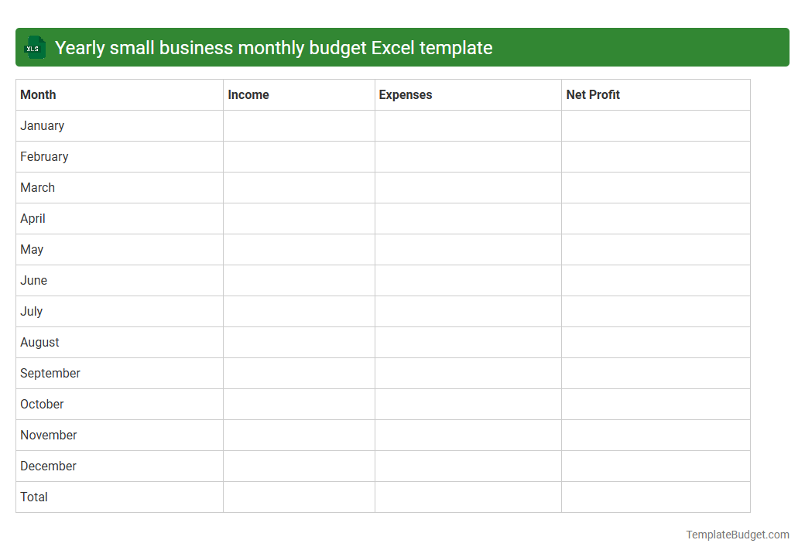This screenshot has height=557, width=805.
Task: Select the Expenses column header
Action: click(x=405, y=94)
